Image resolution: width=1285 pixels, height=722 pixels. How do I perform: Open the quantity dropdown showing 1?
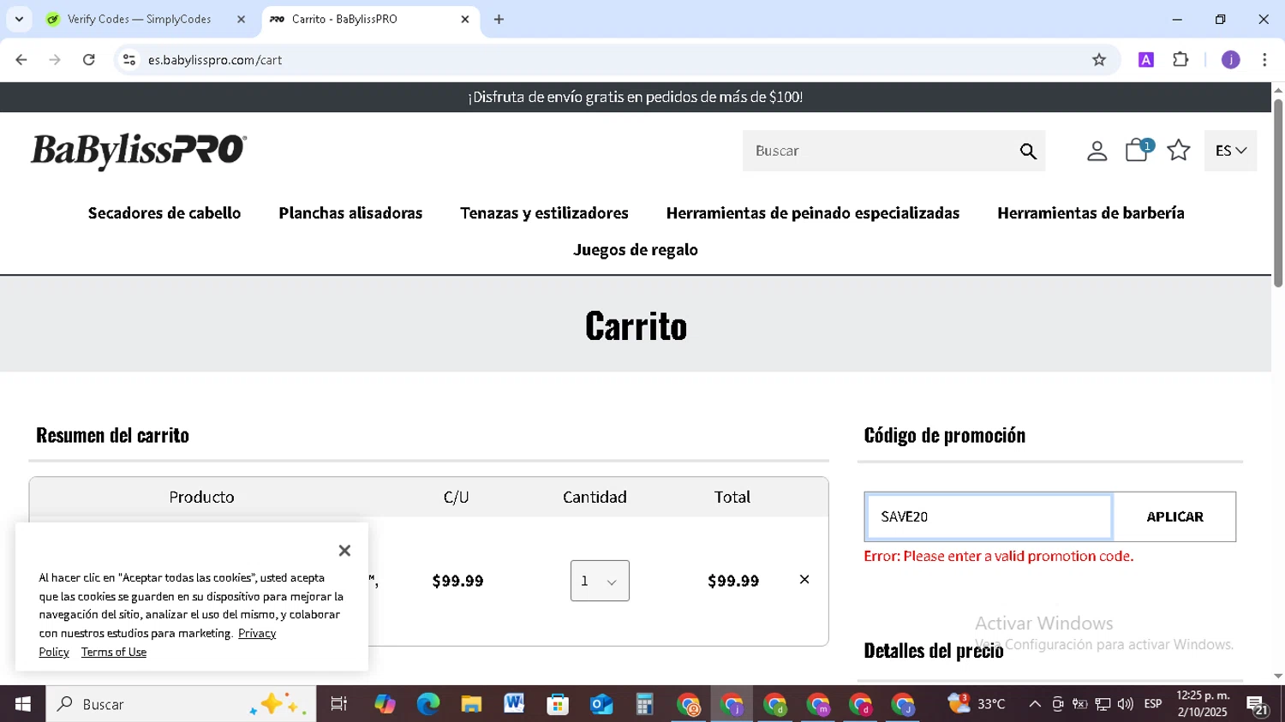(x=600, y=581)
